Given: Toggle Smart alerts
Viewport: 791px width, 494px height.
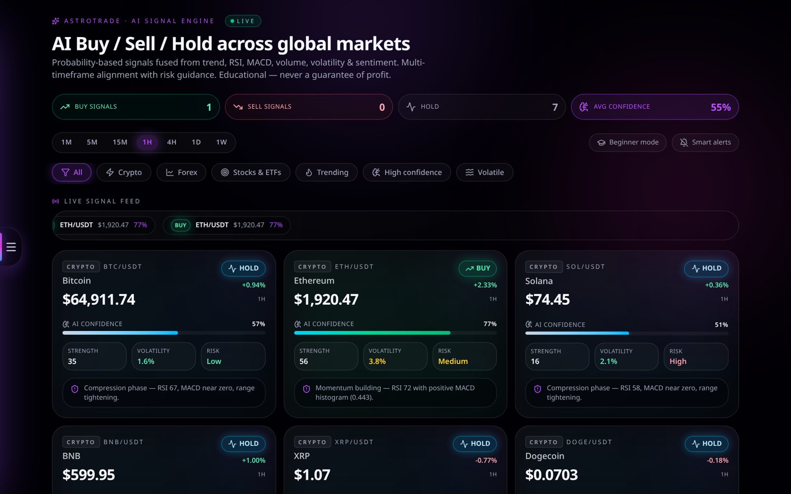Looking at the screenshot, I should pos(705,142).
